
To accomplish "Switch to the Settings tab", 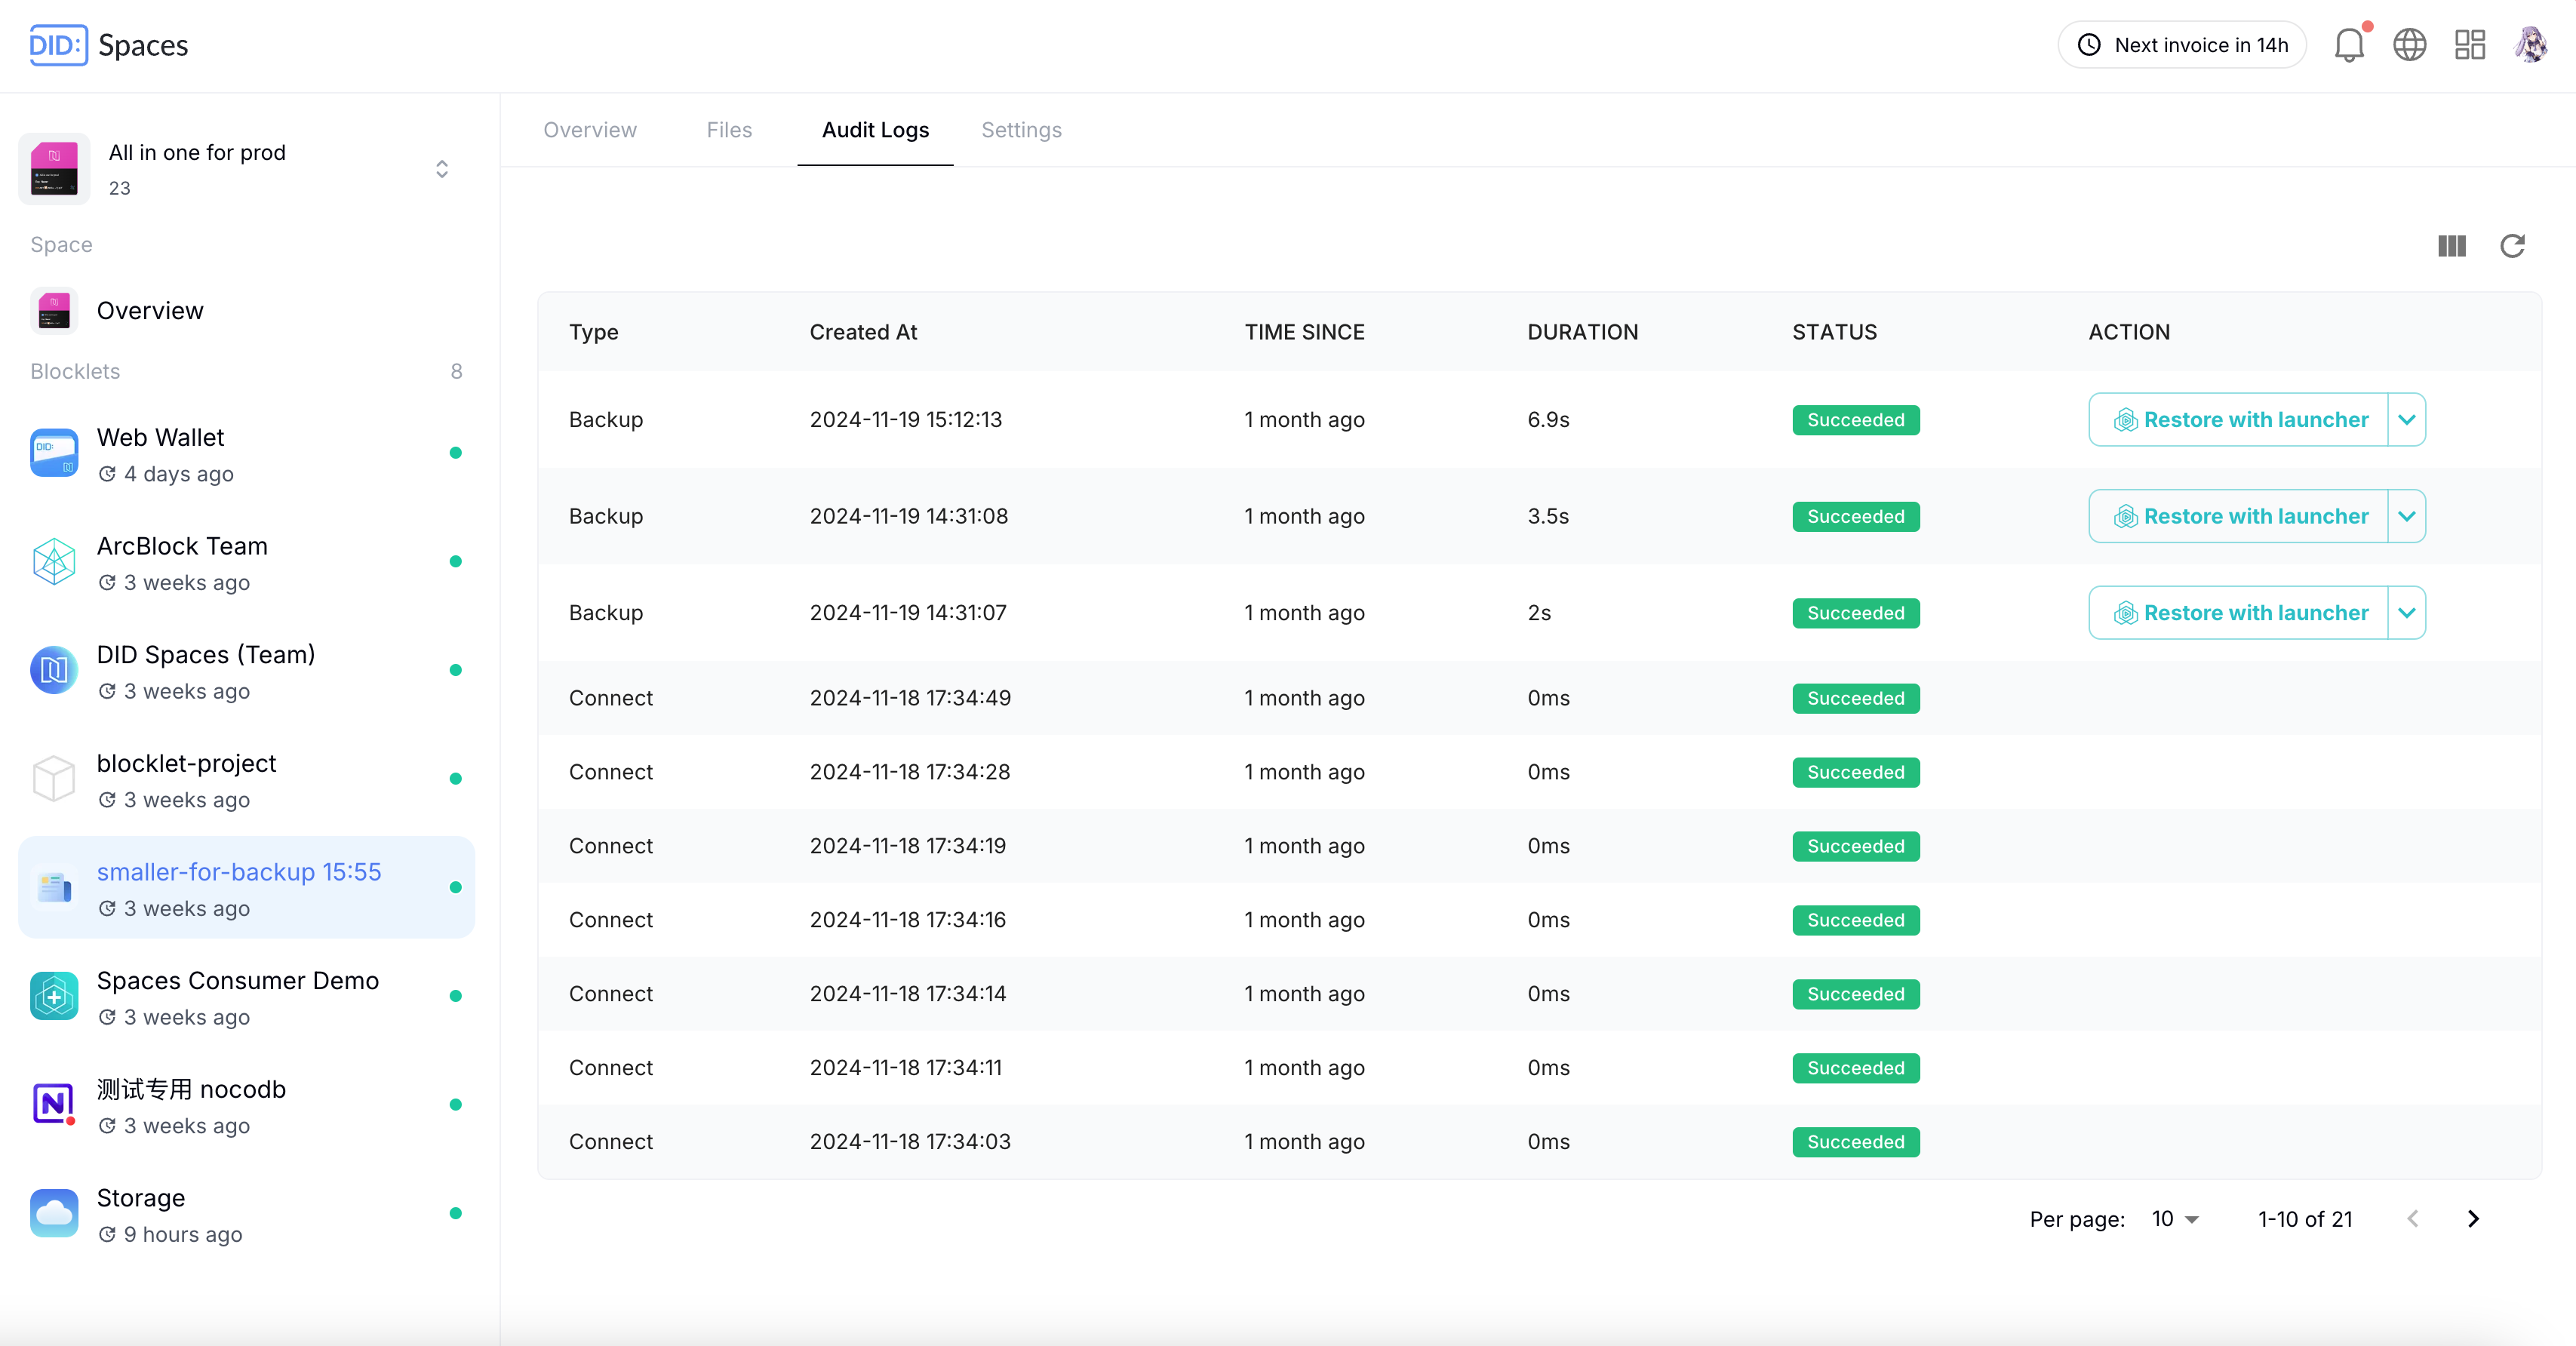I will coord(1021,130).
